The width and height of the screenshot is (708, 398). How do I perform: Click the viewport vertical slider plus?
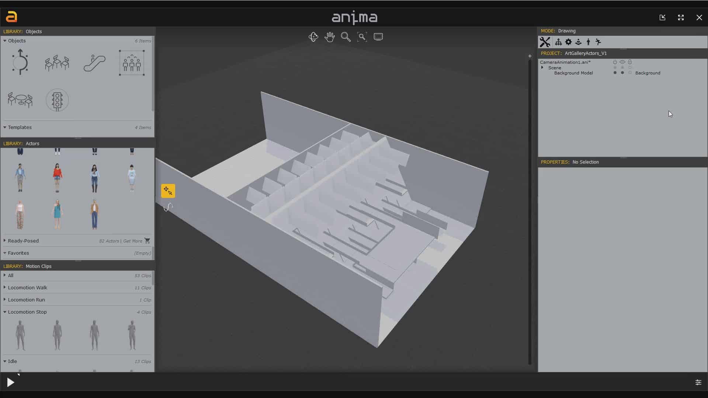tap(530, 56)
